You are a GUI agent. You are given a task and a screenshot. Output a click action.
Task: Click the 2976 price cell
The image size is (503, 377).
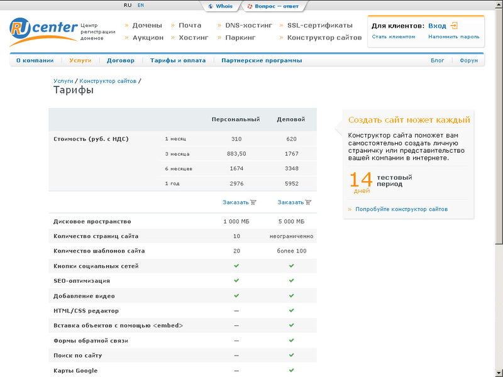(x=236, y=183)
